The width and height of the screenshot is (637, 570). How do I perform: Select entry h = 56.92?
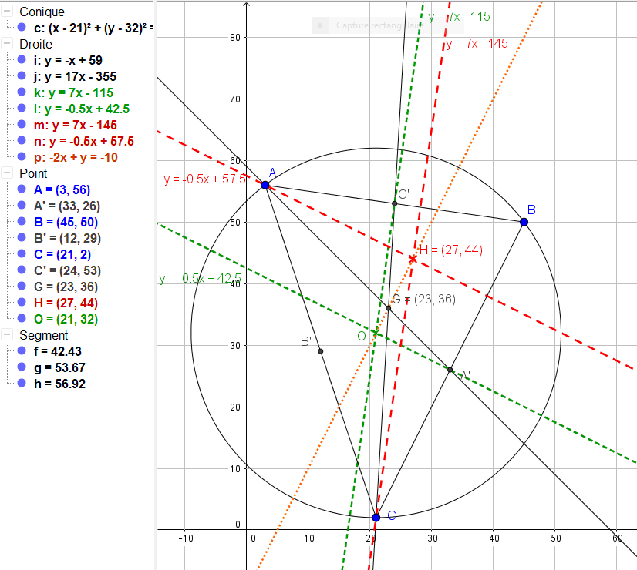tap(59, 384)
